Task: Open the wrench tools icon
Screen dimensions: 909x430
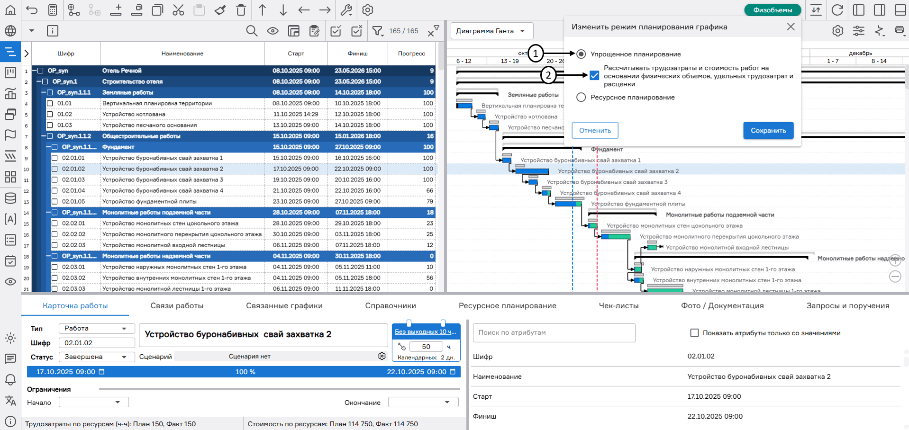Action: [x=346, y=10]
